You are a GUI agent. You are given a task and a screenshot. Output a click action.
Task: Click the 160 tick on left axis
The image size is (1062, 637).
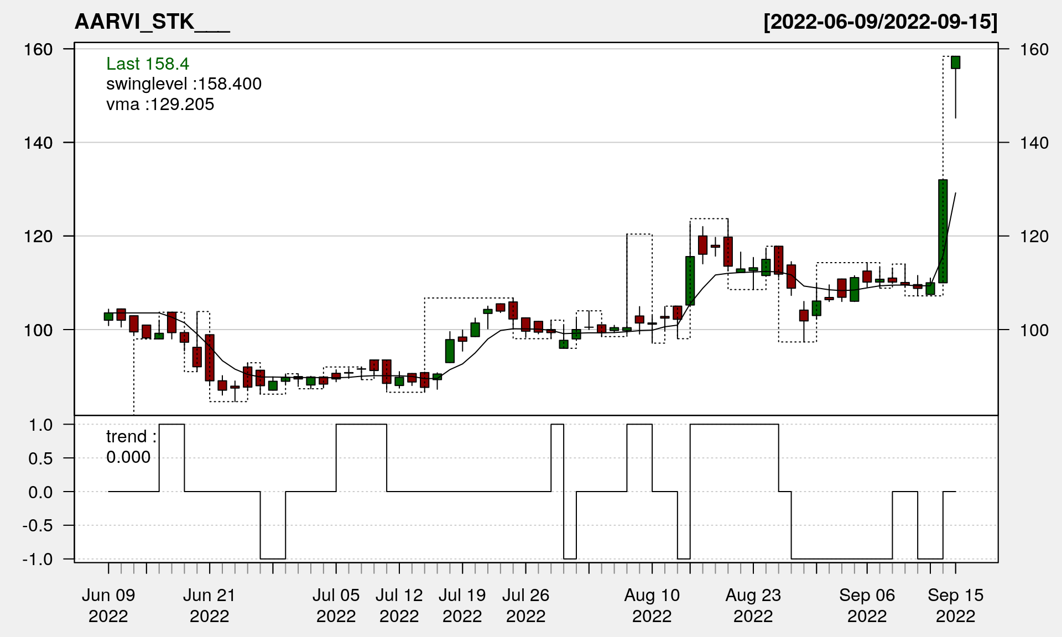pyautogui.click(x=38, y=49)
